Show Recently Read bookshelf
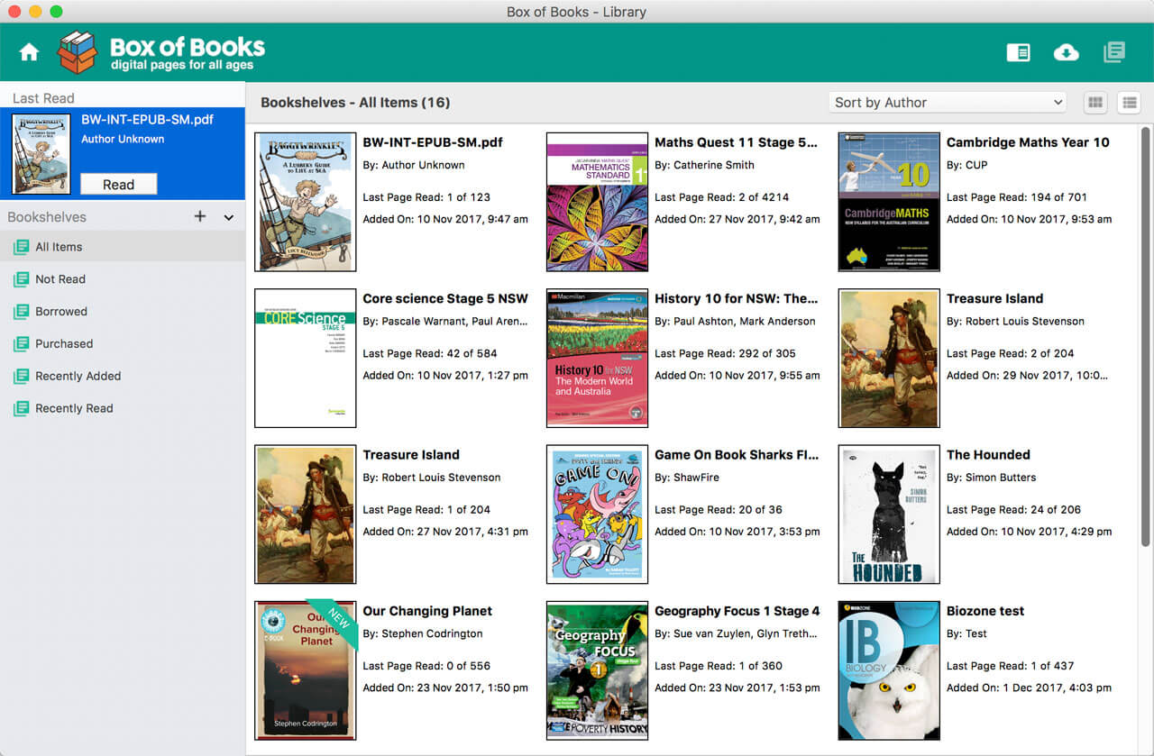 pos(123,409)
